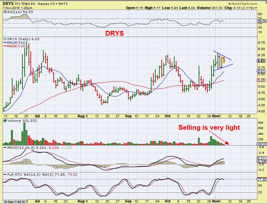267x204 pixels.
Task: Click the 0.211 MACD value tag on right
Action: (262, 158)
